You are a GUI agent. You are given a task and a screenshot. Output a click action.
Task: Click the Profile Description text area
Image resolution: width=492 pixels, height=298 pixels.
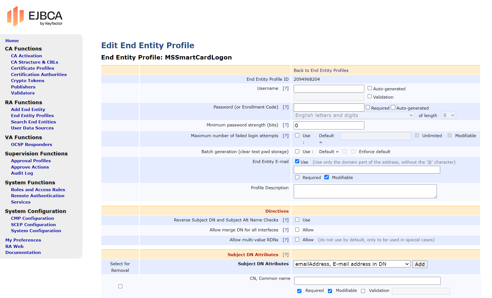coord(365,191)
